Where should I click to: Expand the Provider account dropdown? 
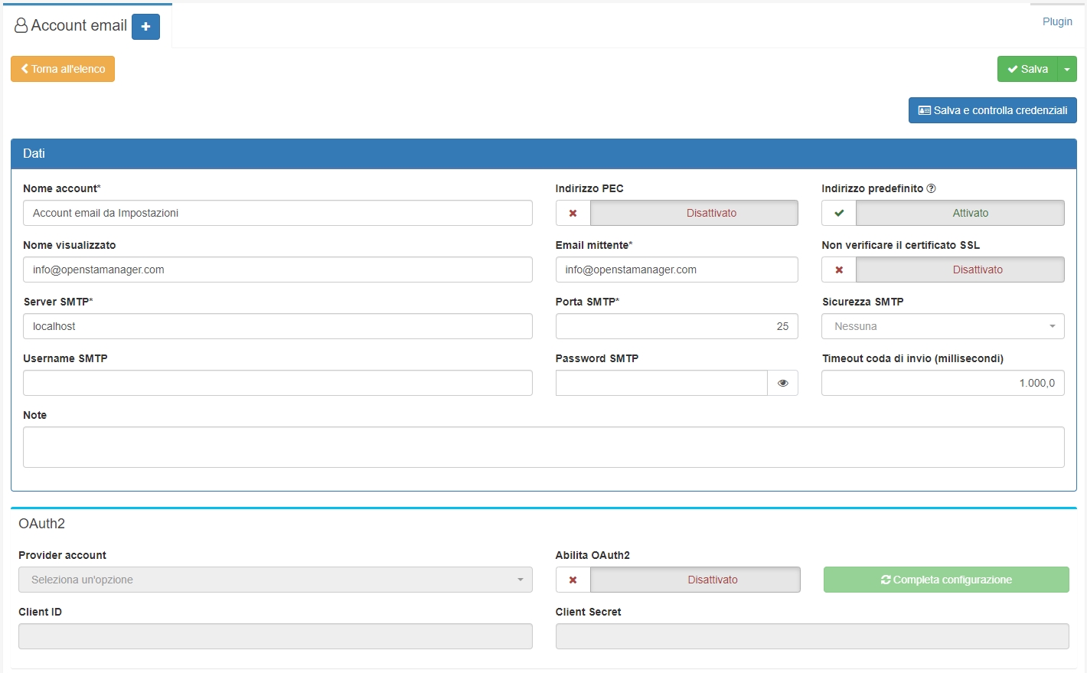pos(275,580)
